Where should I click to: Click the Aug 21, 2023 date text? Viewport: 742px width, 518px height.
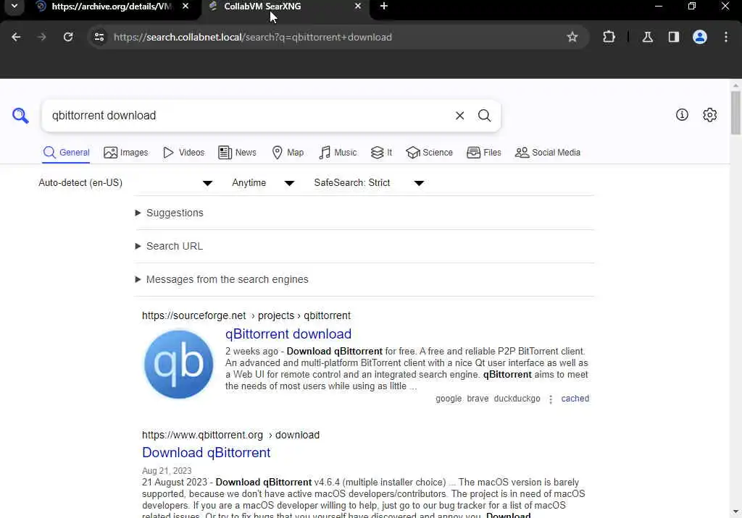(167, 471)
